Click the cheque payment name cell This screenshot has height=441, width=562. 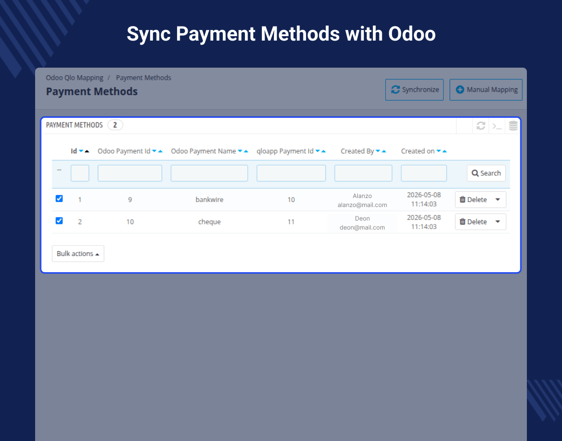(209, 222)
